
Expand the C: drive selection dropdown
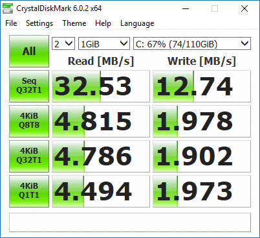(x=192, y=43)
